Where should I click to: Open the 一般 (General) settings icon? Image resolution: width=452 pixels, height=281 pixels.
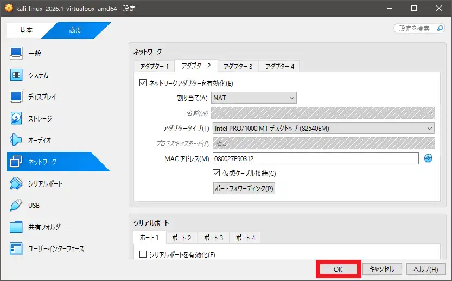click(16, 53)
